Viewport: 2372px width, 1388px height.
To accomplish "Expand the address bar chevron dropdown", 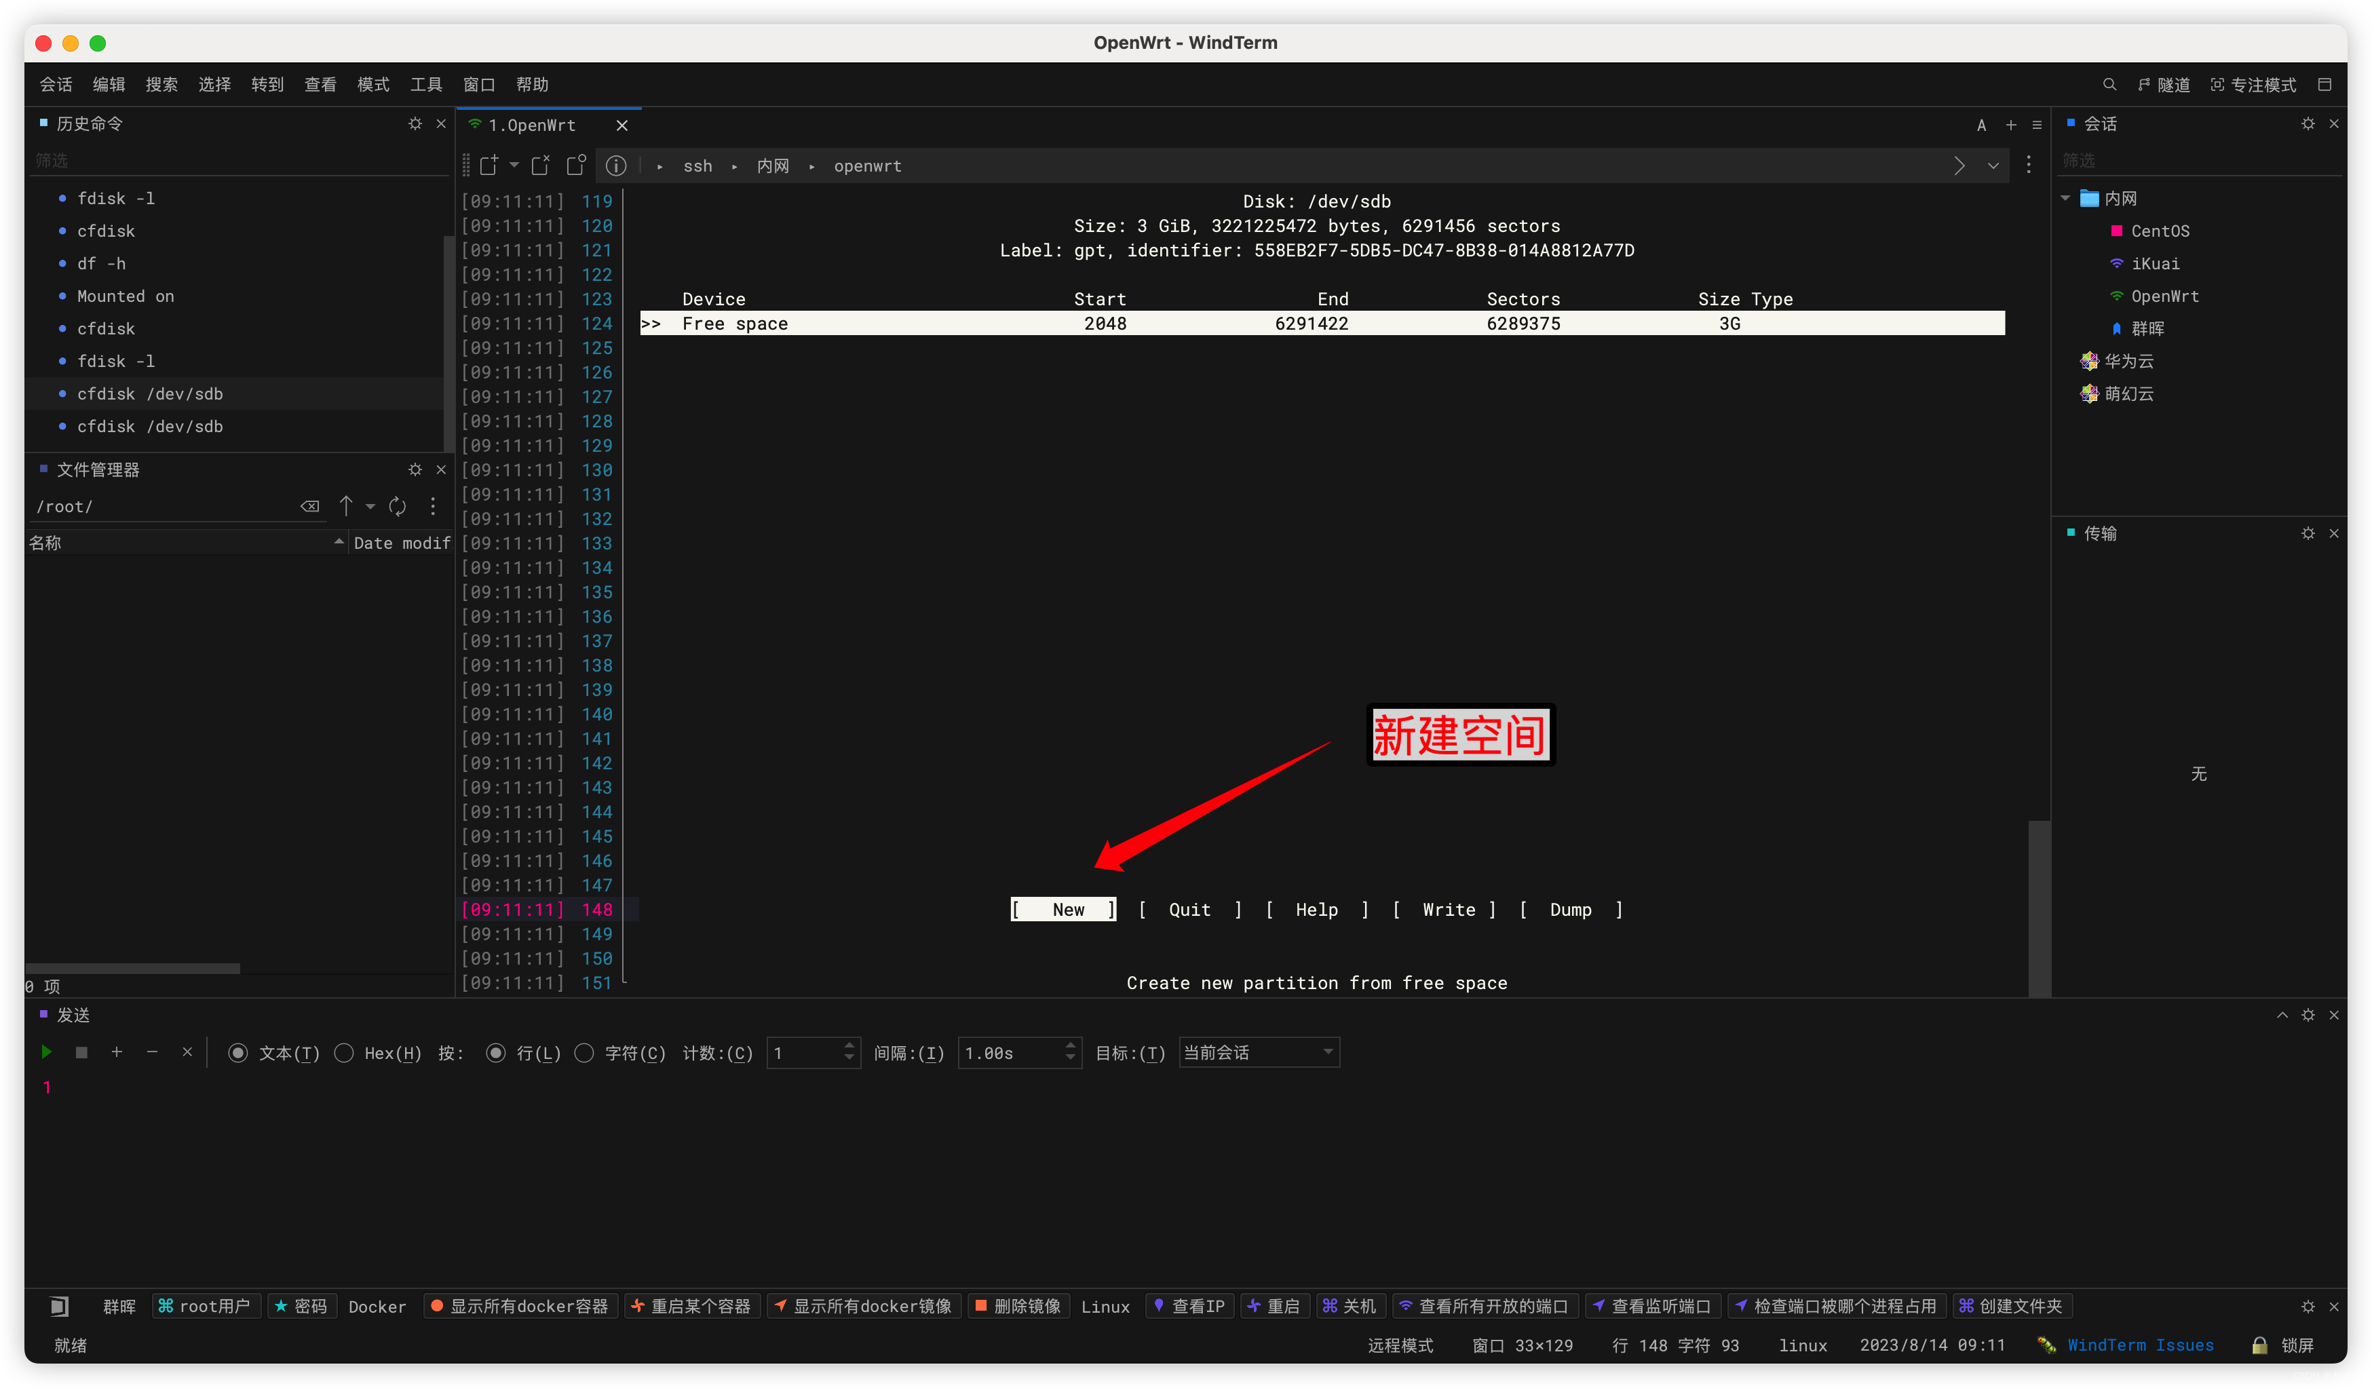I will pos(1993,166).
